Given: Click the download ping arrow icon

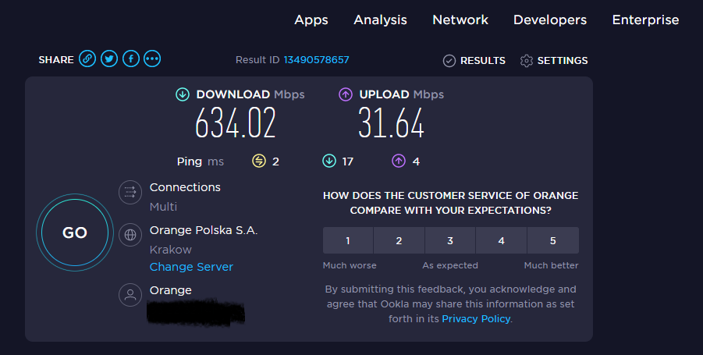Looking at the screenshot, I should [x=329, y=162].
